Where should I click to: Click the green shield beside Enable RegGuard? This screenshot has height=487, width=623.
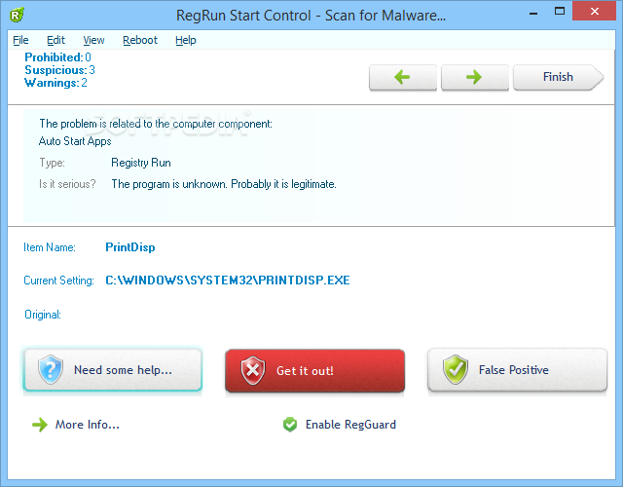[x=290, y=425]
